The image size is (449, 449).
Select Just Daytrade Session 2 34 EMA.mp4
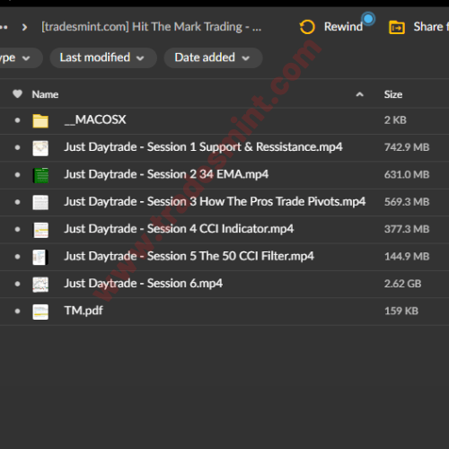click(166, 174)
